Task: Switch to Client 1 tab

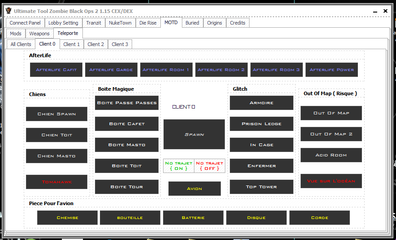Action: pos(72,44)
